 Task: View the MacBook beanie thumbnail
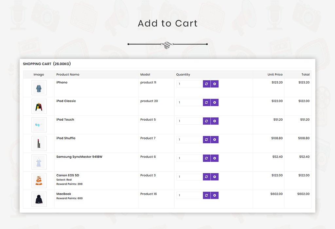(39, 199)
